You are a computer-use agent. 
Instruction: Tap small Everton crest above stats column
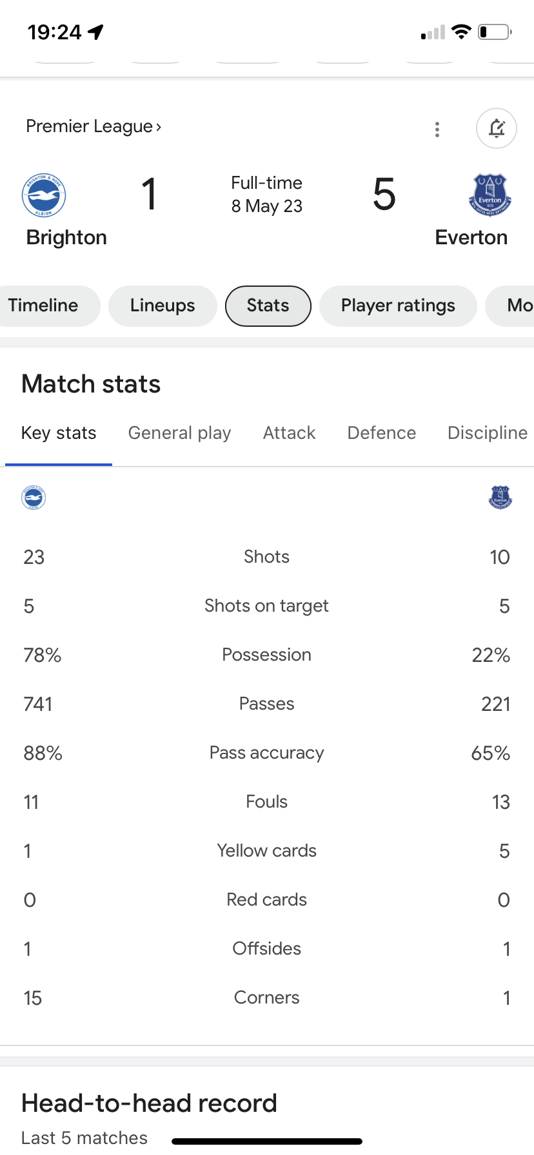click(500, 498)
